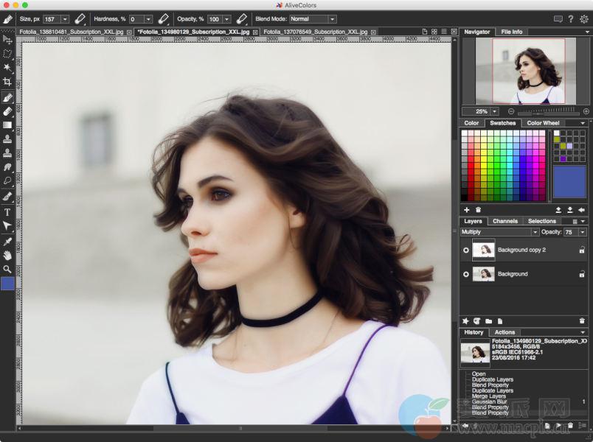Click the Merge Layers history entry
593x442 pixels.
coord(490,396)
